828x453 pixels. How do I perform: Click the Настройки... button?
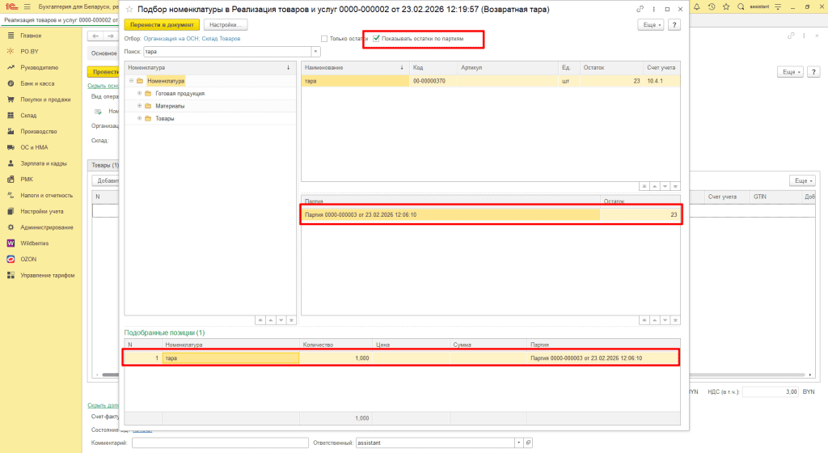(226, 25)
